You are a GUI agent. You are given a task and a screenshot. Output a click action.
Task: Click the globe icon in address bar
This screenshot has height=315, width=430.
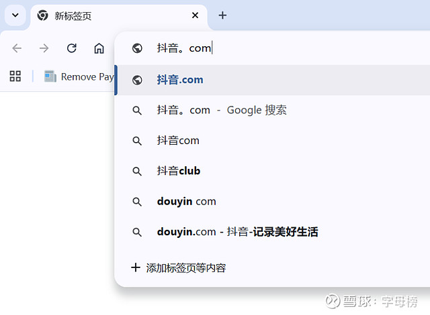(137, 48)
